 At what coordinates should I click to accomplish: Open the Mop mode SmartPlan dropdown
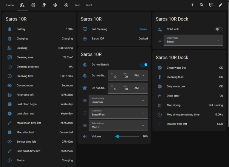pos(118,113)
